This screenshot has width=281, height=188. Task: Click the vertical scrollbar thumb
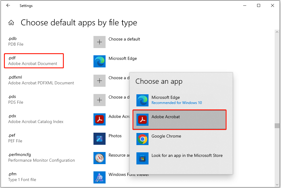[277, 126]
